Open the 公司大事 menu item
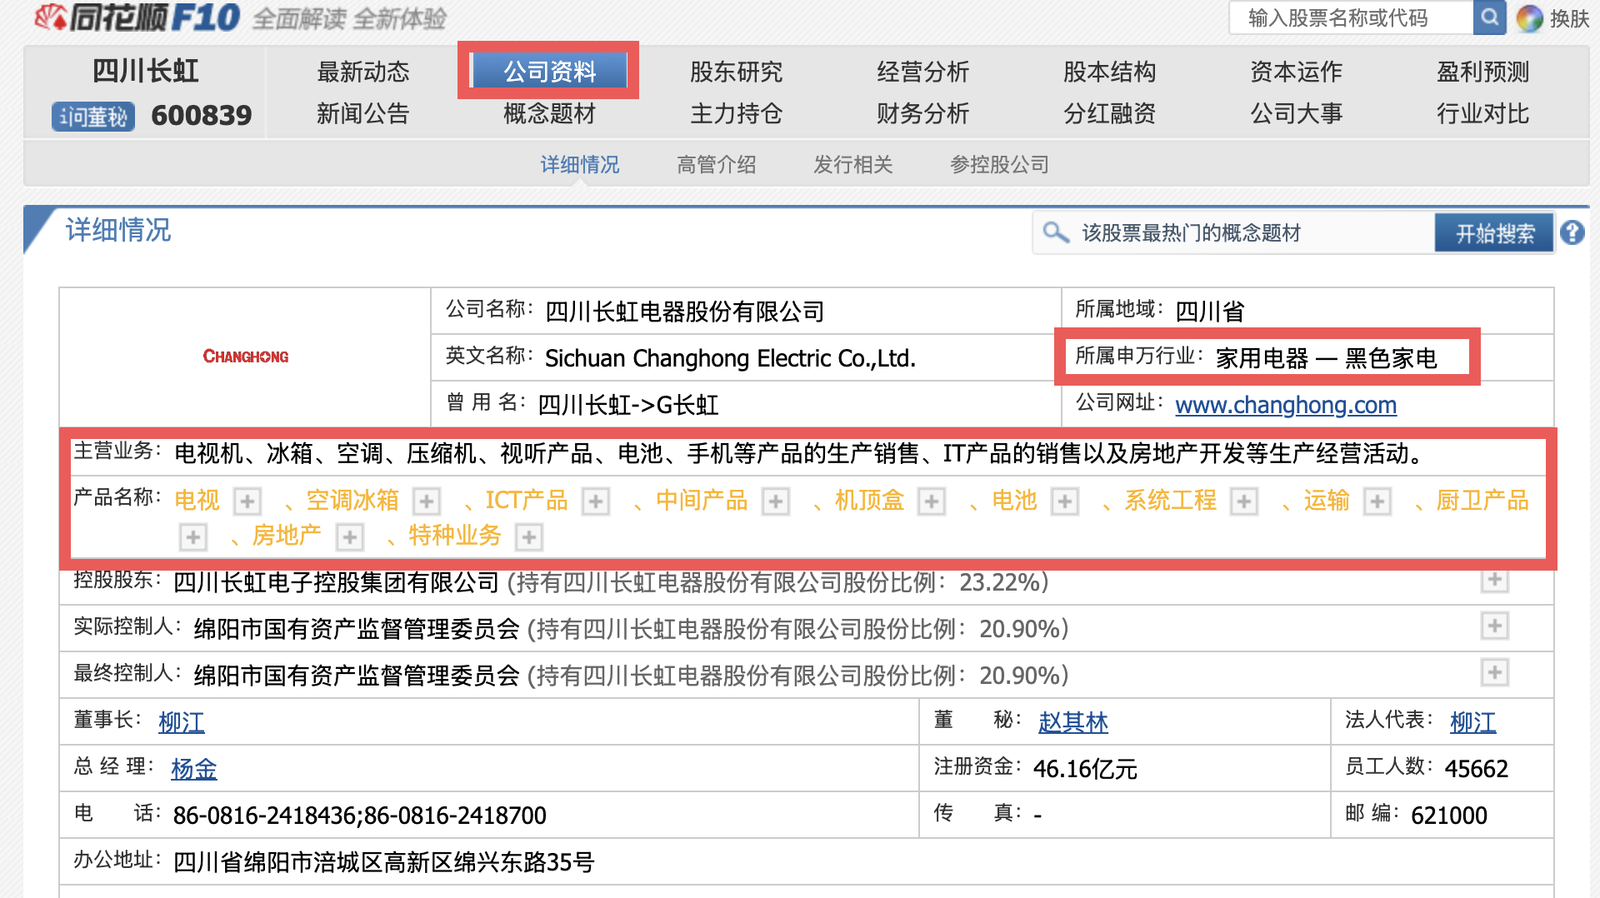This screenshot has height=898, width=1600. pyautogui.click(x=1297, y=113)
